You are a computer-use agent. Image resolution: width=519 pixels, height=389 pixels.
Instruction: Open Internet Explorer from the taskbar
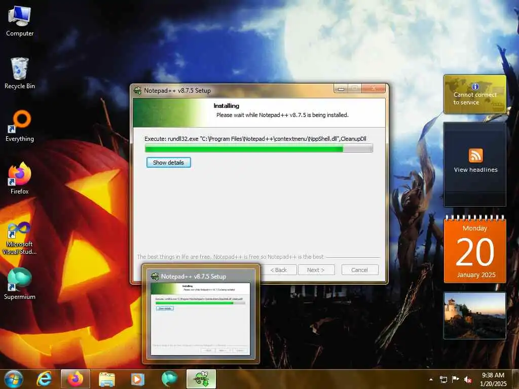[x=45, y=379]
